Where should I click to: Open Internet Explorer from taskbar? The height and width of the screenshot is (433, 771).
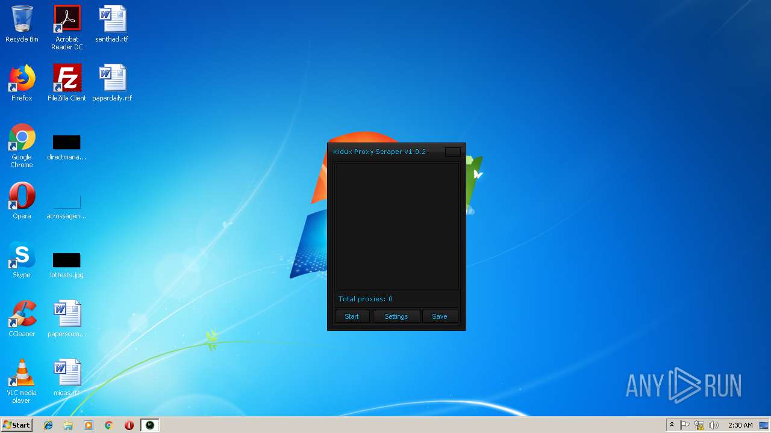click(48, 425)
